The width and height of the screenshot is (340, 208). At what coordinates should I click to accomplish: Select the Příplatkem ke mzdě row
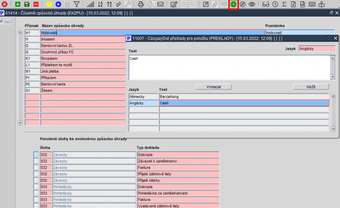[x=83, y=65]
